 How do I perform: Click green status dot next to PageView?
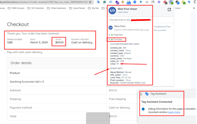[x=112, y=35]
